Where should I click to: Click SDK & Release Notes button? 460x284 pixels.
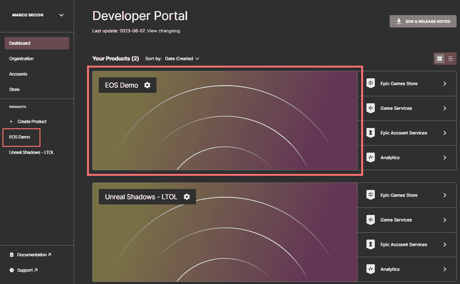(423, 21)
